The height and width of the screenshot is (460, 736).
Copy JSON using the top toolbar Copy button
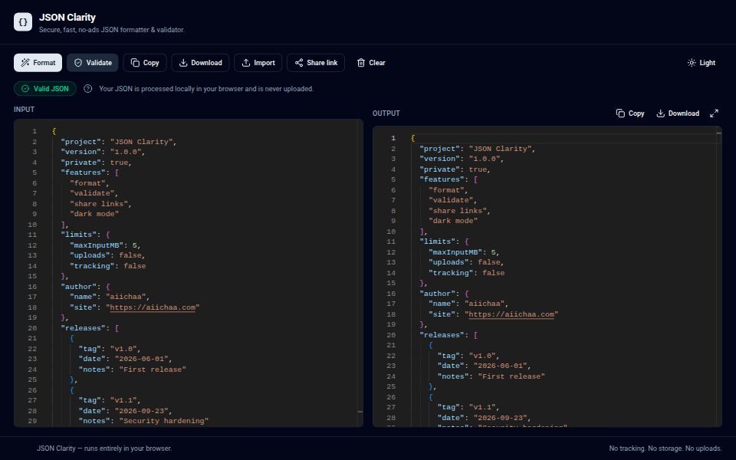pos(145,63)
